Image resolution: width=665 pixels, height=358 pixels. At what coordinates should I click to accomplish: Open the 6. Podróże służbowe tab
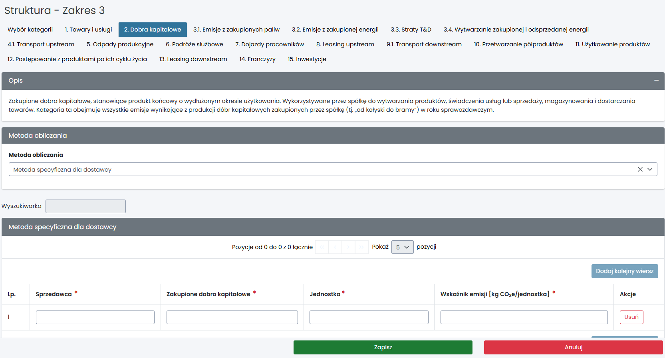[x=194, y=44]
